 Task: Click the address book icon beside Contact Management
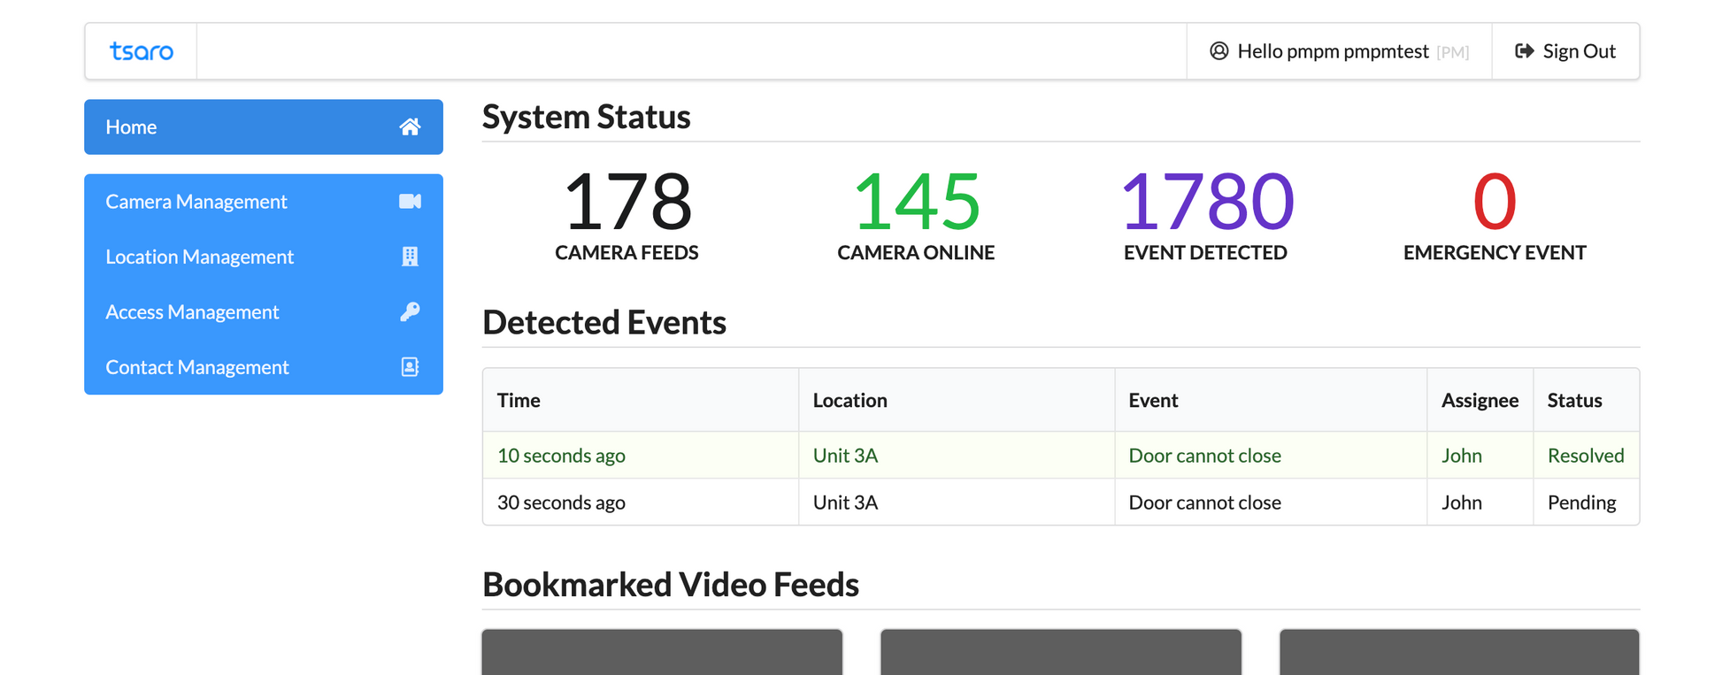(410, 367)
